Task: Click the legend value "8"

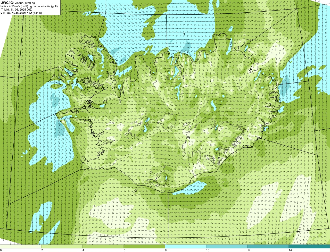Action: point(166,250)
